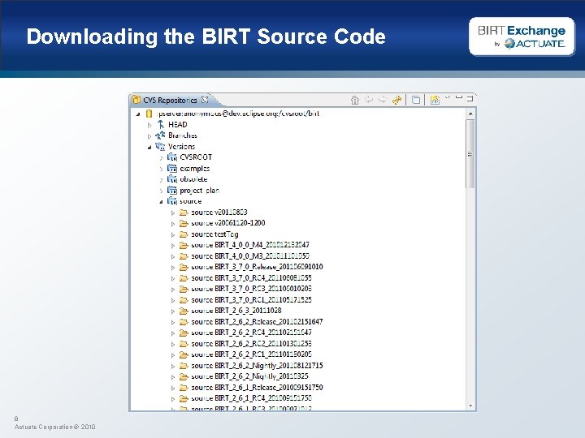
Task: Expand the CVSROOT node
Action: 161,158
